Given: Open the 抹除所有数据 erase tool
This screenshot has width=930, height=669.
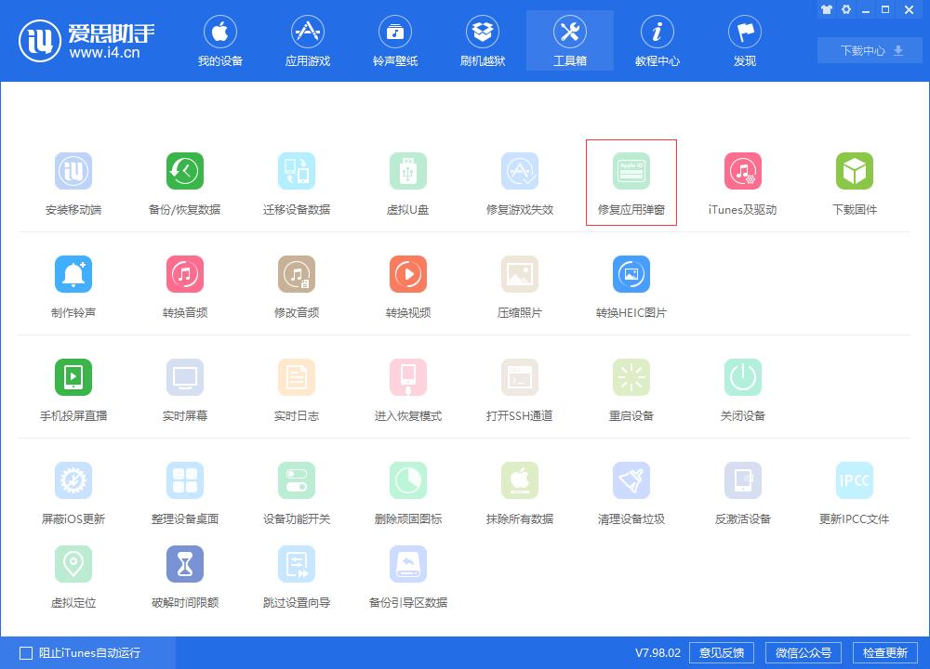Looking at the screenshot, I should tap(520, 490).
